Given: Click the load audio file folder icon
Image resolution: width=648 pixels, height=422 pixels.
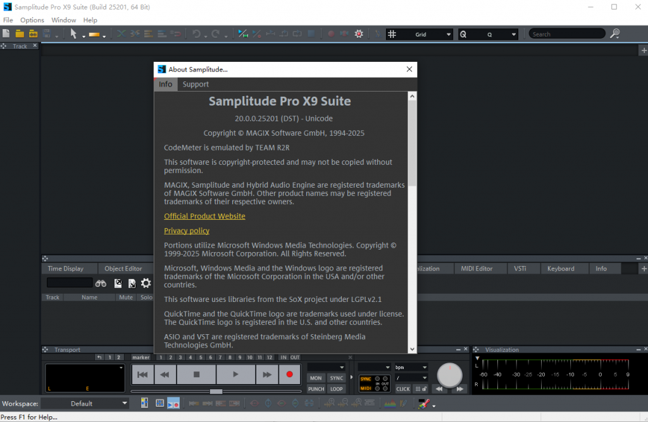Looking at the screenshot, I should [x=33, y=34].
